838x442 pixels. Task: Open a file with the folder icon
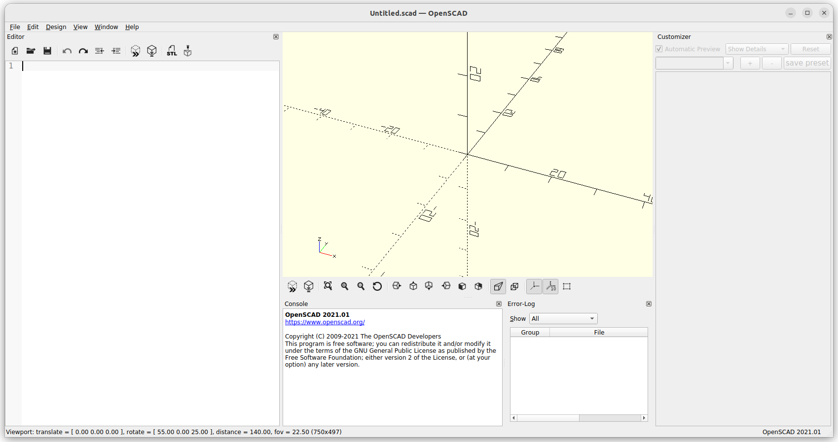click(31, 51)
